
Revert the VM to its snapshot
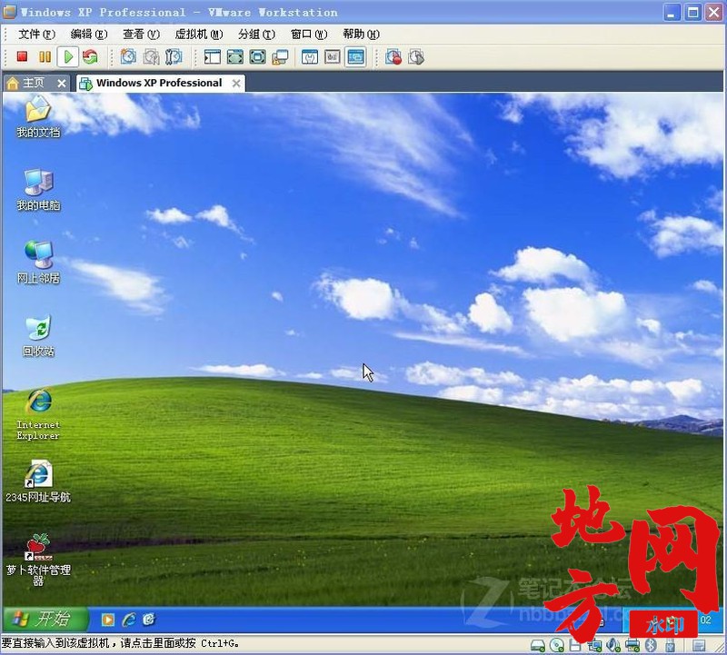click(x=151, y=56)
